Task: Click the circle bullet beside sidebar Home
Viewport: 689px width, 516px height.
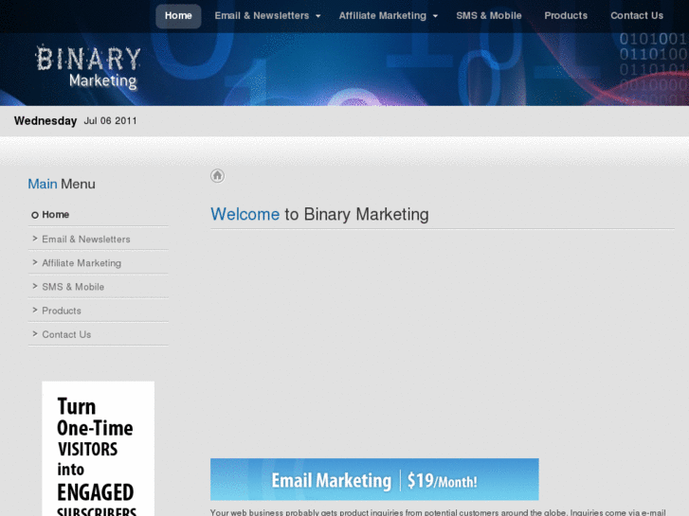Action: [35, 215]
